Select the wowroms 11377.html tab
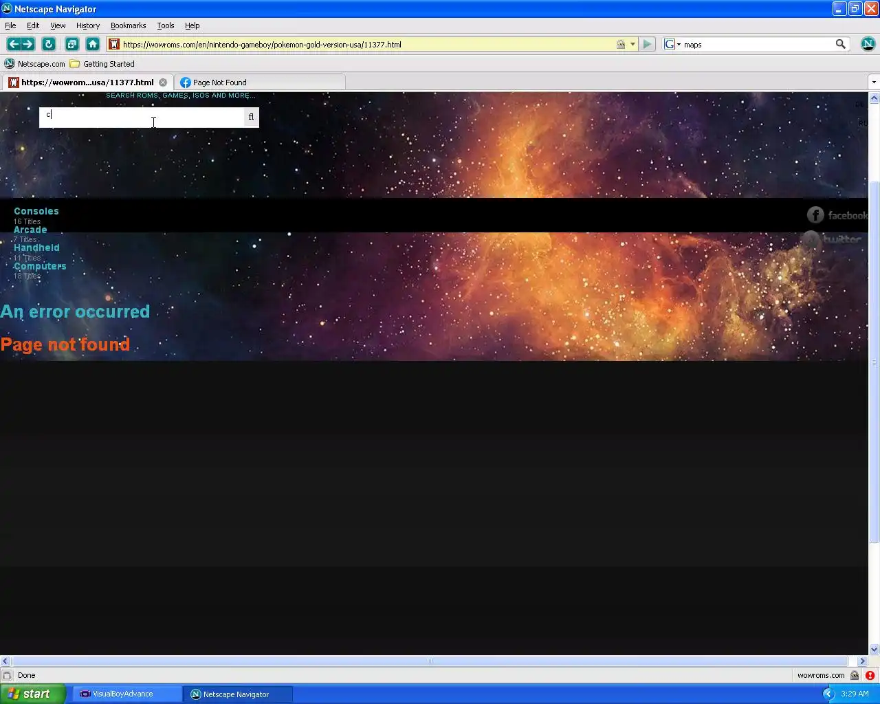Screen dimensions: 880x704 [x=87, y=82]
